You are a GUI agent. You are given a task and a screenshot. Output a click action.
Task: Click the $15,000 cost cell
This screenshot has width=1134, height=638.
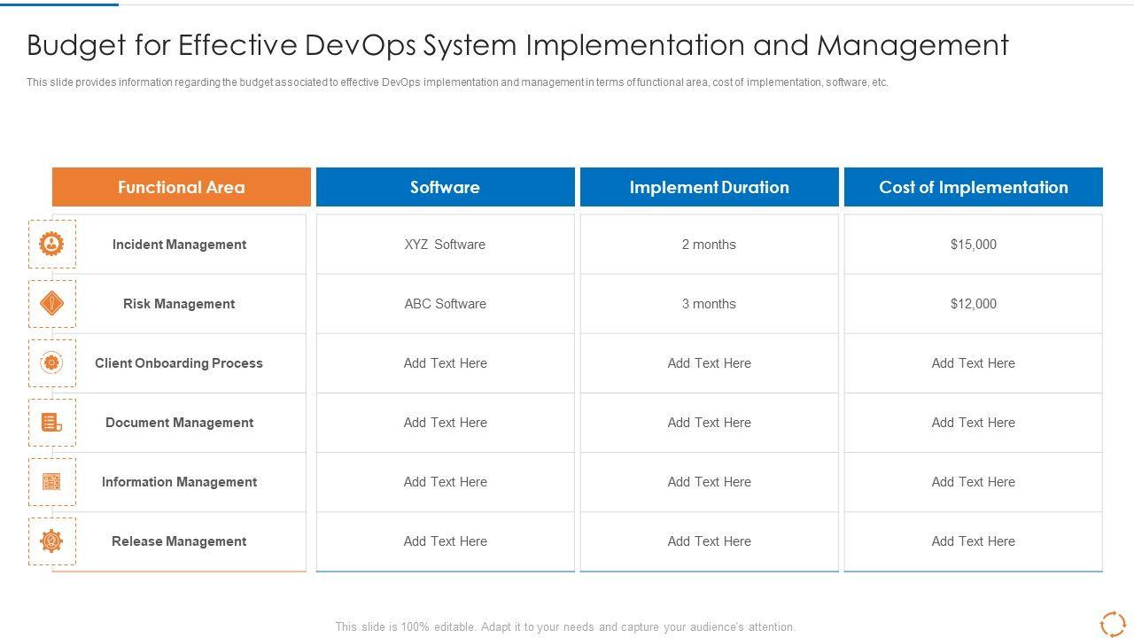click(973, 245)
